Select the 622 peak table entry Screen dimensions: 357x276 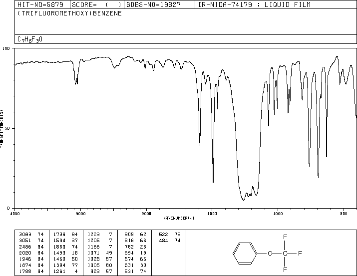pyautogui.click(x=170, y=235)
